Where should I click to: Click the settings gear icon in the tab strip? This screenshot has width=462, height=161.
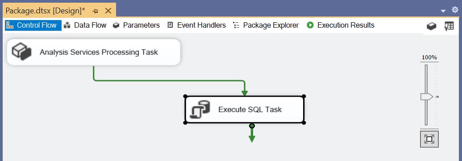[455, 10]
